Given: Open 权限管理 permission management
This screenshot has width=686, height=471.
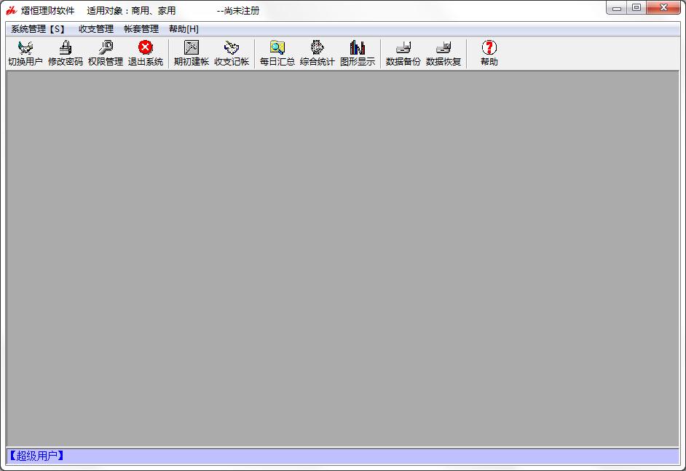Looking at the screenshot, I should (106, 53).
